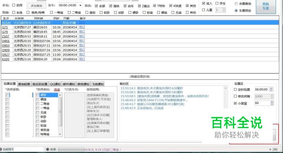
Task: Toggle the 成人 passenger checkbox
Action: 204,3
